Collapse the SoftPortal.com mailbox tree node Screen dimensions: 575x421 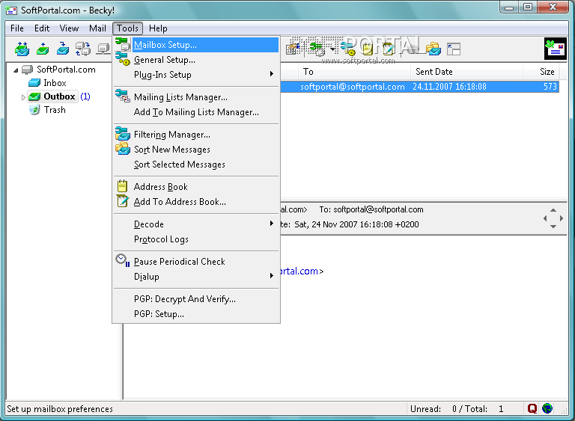coord(16,70)
